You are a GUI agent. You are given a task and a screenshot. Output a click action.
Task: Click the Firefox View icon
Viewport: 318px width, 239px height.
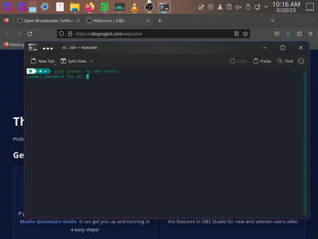coord(6,21)
